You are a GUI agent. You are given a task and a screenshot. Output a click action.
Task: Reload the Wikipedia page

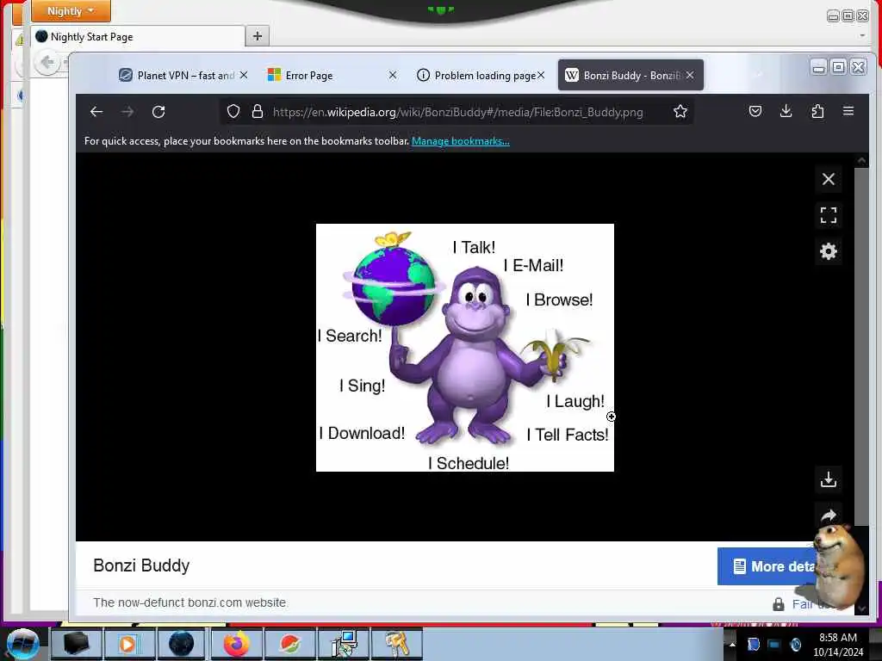point(158,112)
